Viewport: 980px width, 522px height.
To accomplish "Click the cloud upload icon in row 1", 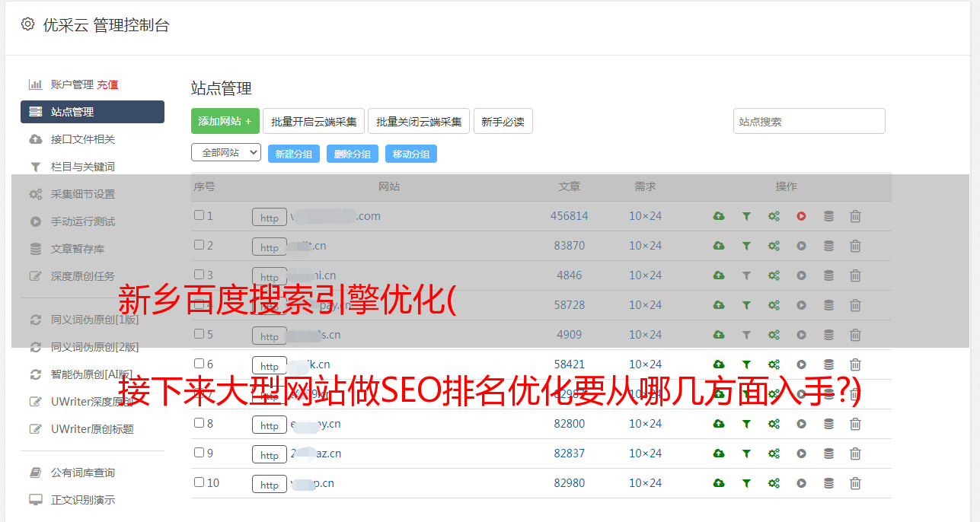I will pos(719,216).
